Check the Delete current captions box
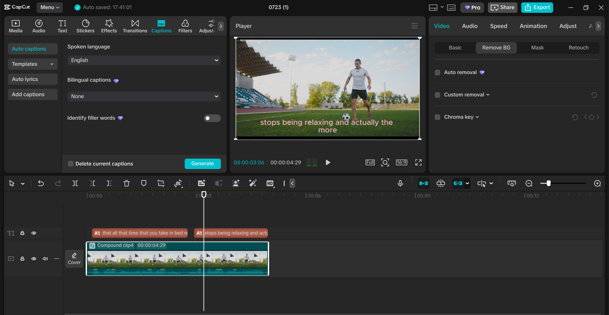 pos(70,164)
